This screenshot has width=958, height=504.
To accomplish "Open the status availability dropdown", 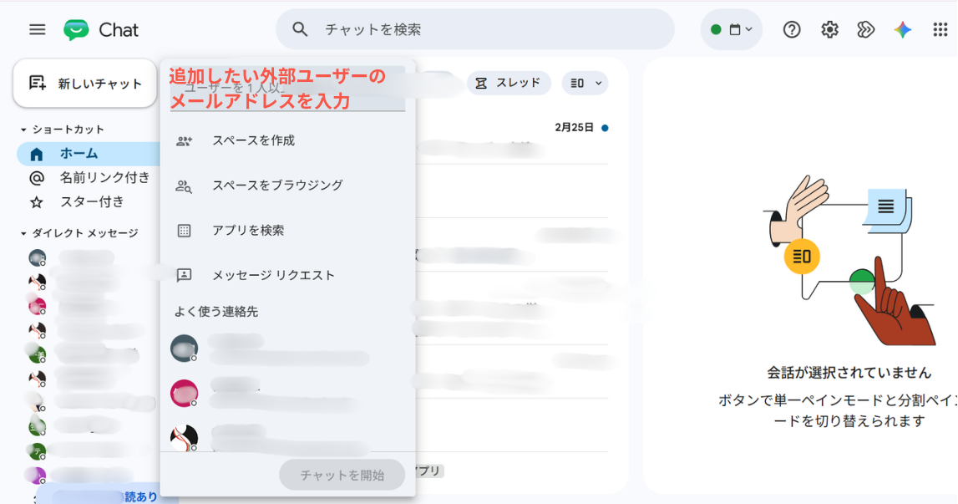I will pos(732,29).
